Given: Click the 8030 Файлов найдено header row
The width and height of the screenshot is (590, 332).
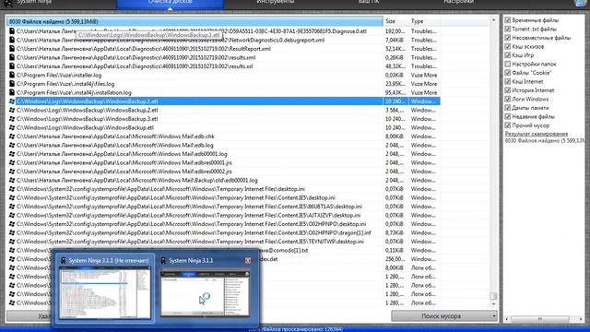Looking at the screenshot, I should click(195, 21).
